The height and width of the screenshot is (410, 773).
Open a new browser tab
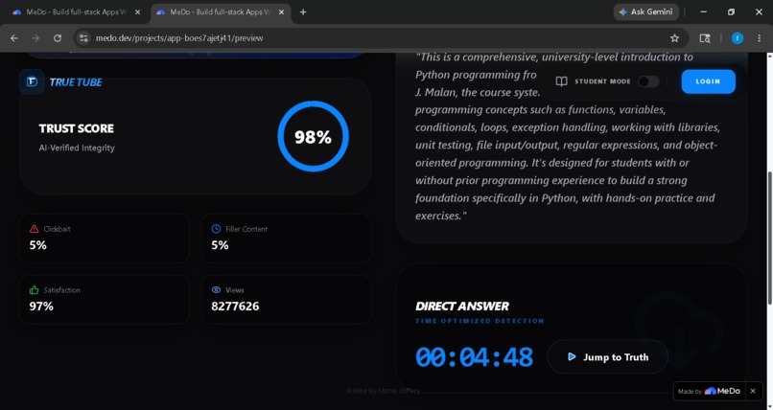303,11
